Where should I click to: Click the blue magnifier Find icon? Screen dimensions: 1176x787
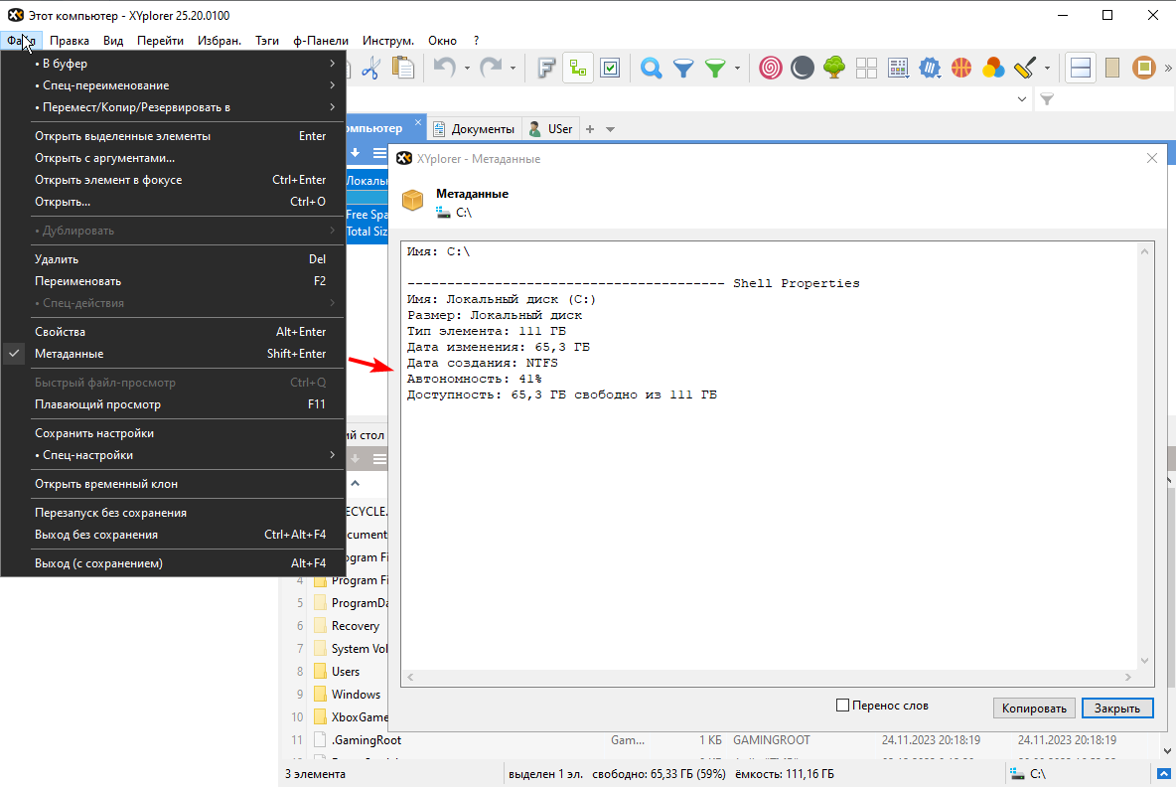click(651, 69)
